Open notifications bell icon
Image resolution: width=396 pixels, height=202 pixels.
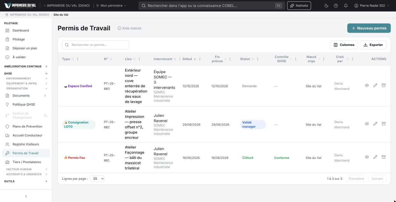346,5
